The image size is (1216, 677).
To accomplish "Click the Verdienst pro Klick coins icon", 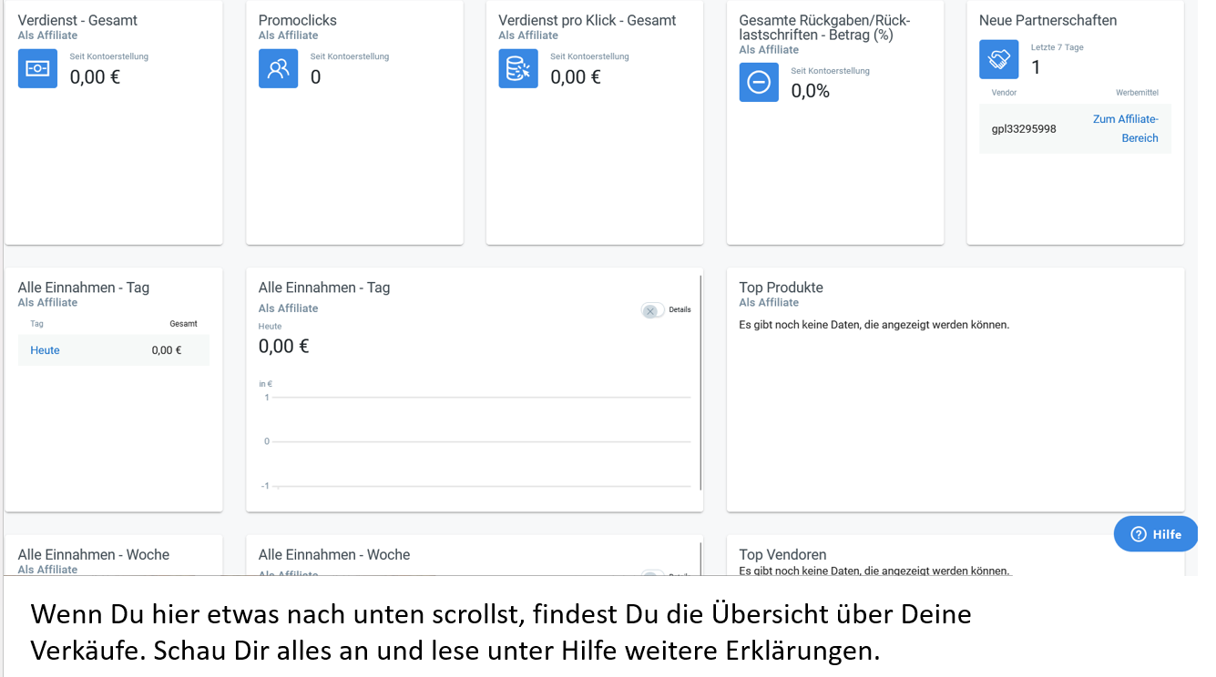I will click(518, 68).
